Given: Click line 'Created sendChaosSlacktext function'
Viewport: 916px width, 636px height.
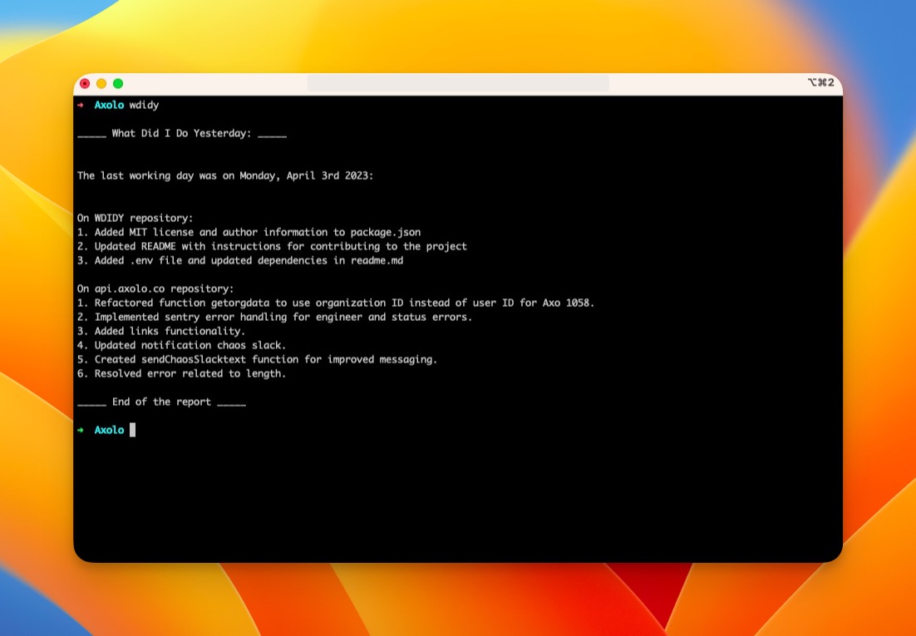Looking at the screenshot, I should pyautogui.click(x=257, y=359).
